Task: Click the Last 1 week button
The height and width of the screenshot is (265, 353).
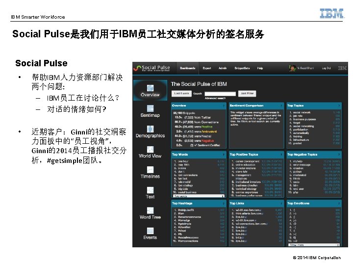Action: [x=181, y=94]
